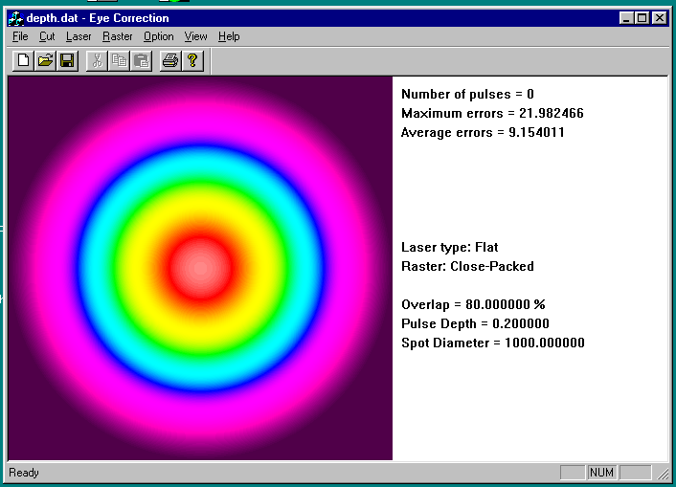This screenshot has height=487, width=676.
Task: Click the question mark About icon
Action: coord(192,61)
